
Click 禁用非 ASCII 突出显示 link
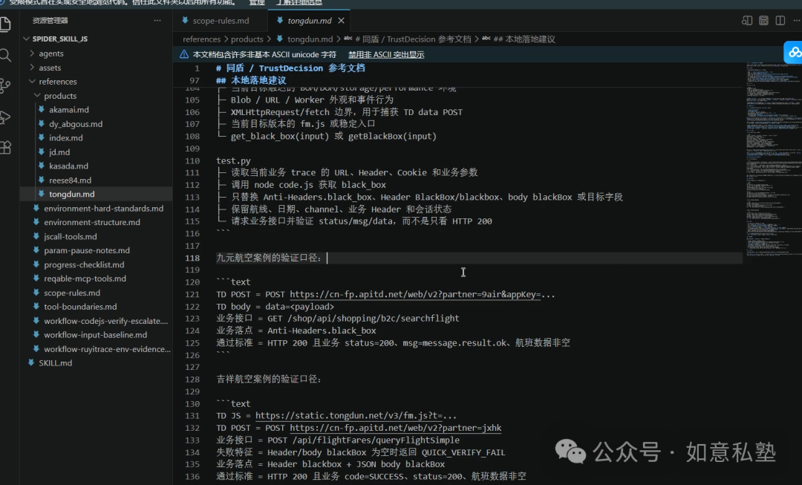pos(386,54)
